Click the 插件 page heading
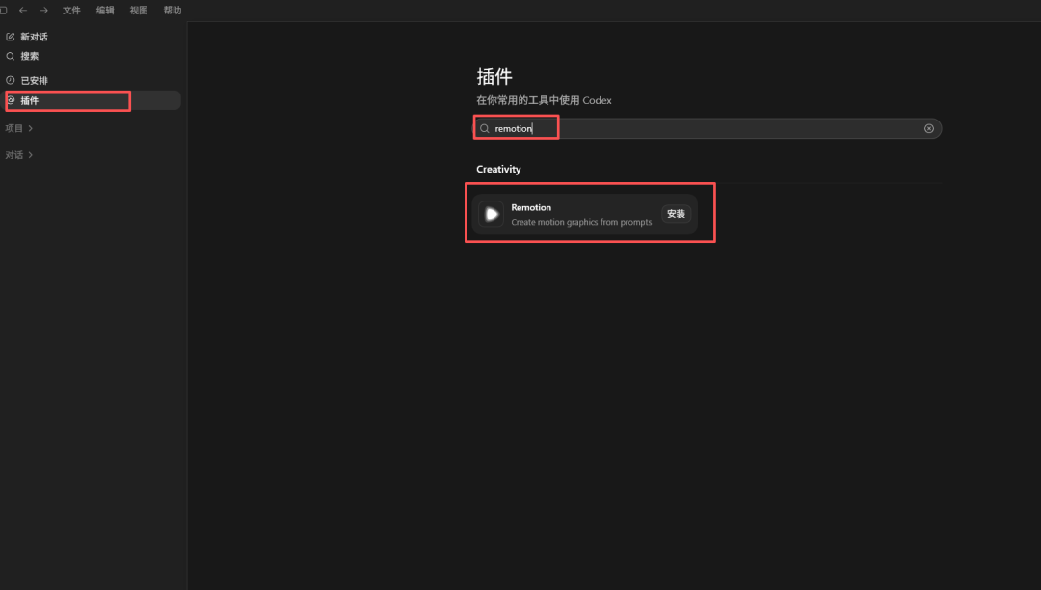The height and width of the screenshot is (590, 1041). point(494,77)
